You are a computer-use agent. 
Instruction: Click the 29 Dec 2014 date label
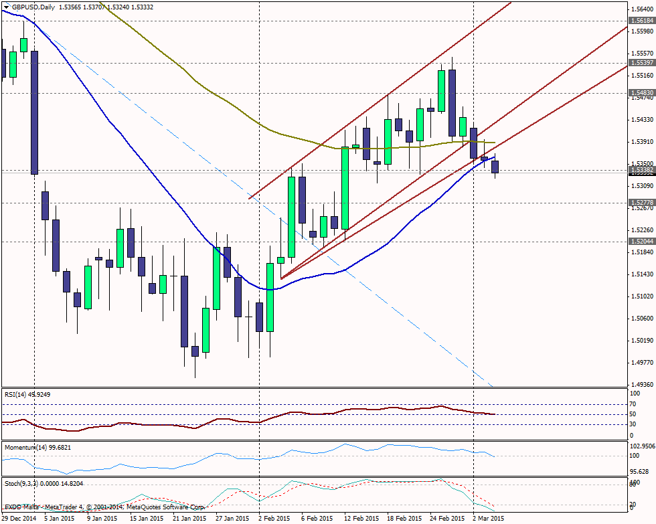(20, 517)
